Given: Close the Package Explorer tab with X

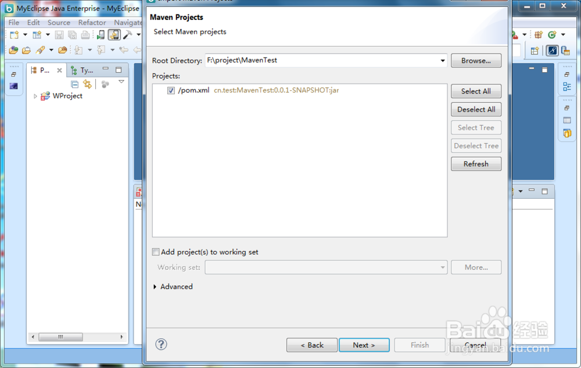Looking at the screenshot, I should (59, 70).
